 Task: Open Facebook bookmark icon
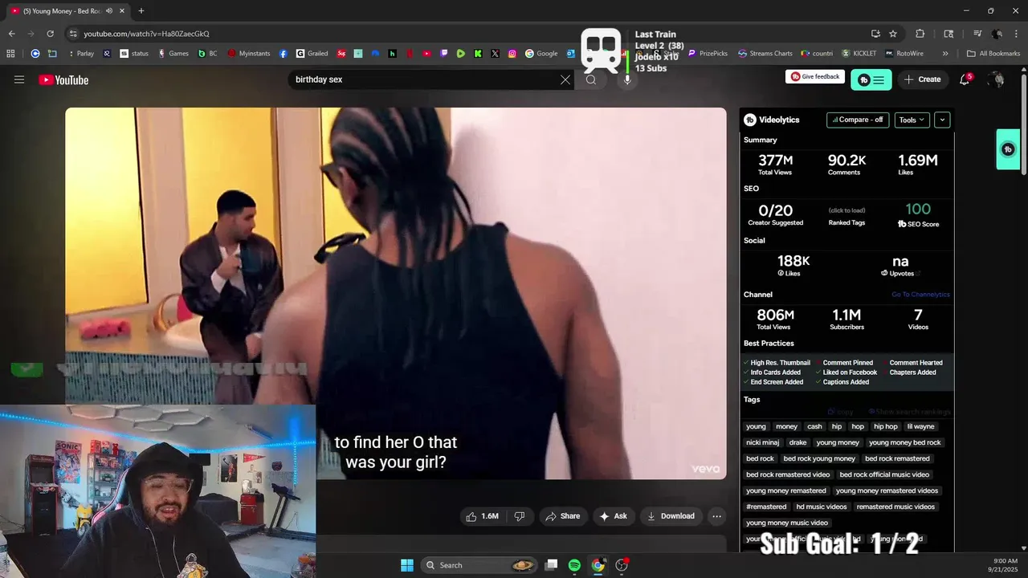coord(284,54)
